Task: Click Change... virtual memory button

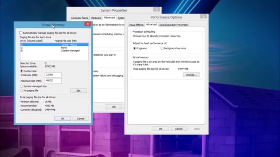Action: (x=192, y=75)
